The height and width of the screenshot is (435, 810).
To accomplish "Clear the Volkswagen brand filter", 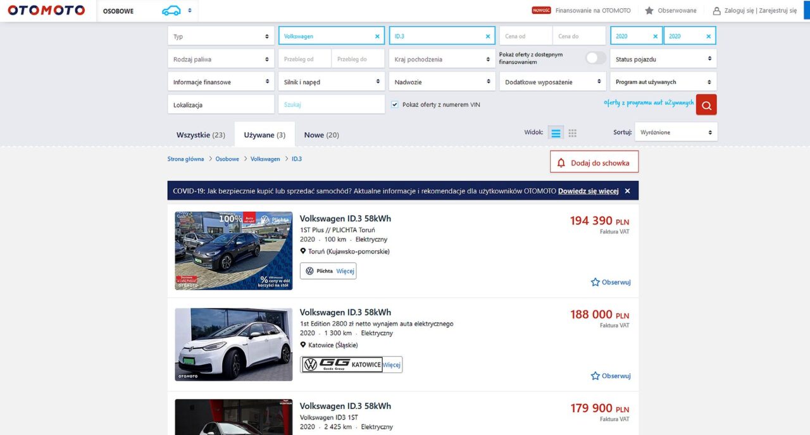I will click(377, 37).
